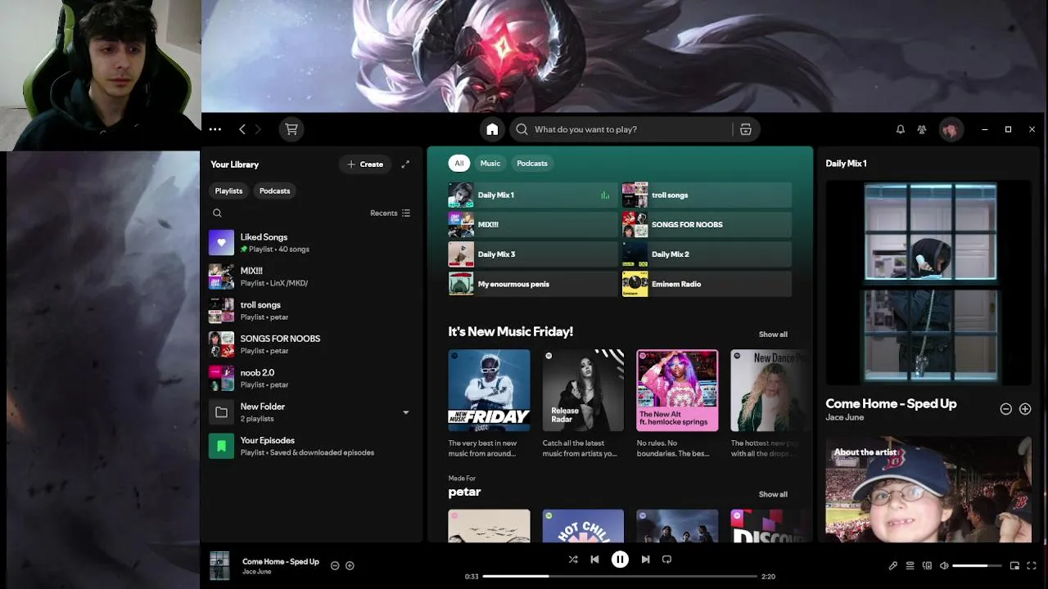Click the search magnifier icon in top bar
Viewport: 1048px width, 589px height.
(x=522, y=129)
